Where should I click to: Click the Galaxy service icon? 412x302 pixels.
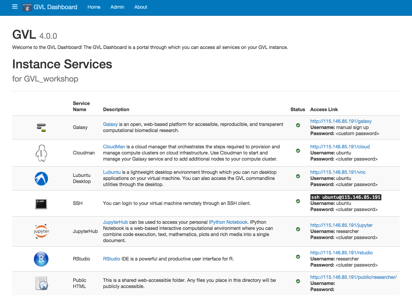coord(41,127)
